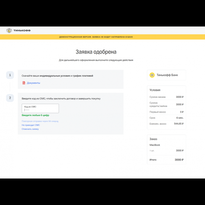The image size is (205, 205).
Task: Click the step 2 number badge
Action: click(10, 98)
